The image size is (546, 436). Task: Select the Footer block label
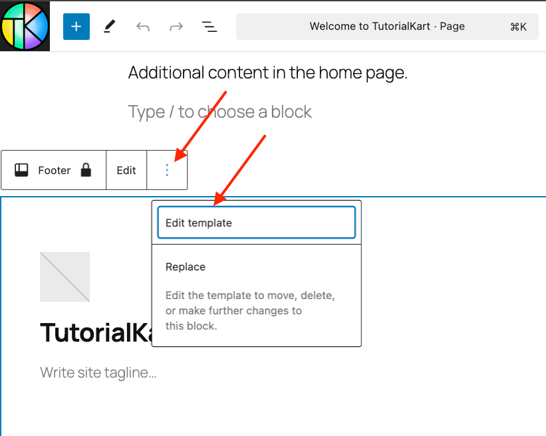coord(55,171)
